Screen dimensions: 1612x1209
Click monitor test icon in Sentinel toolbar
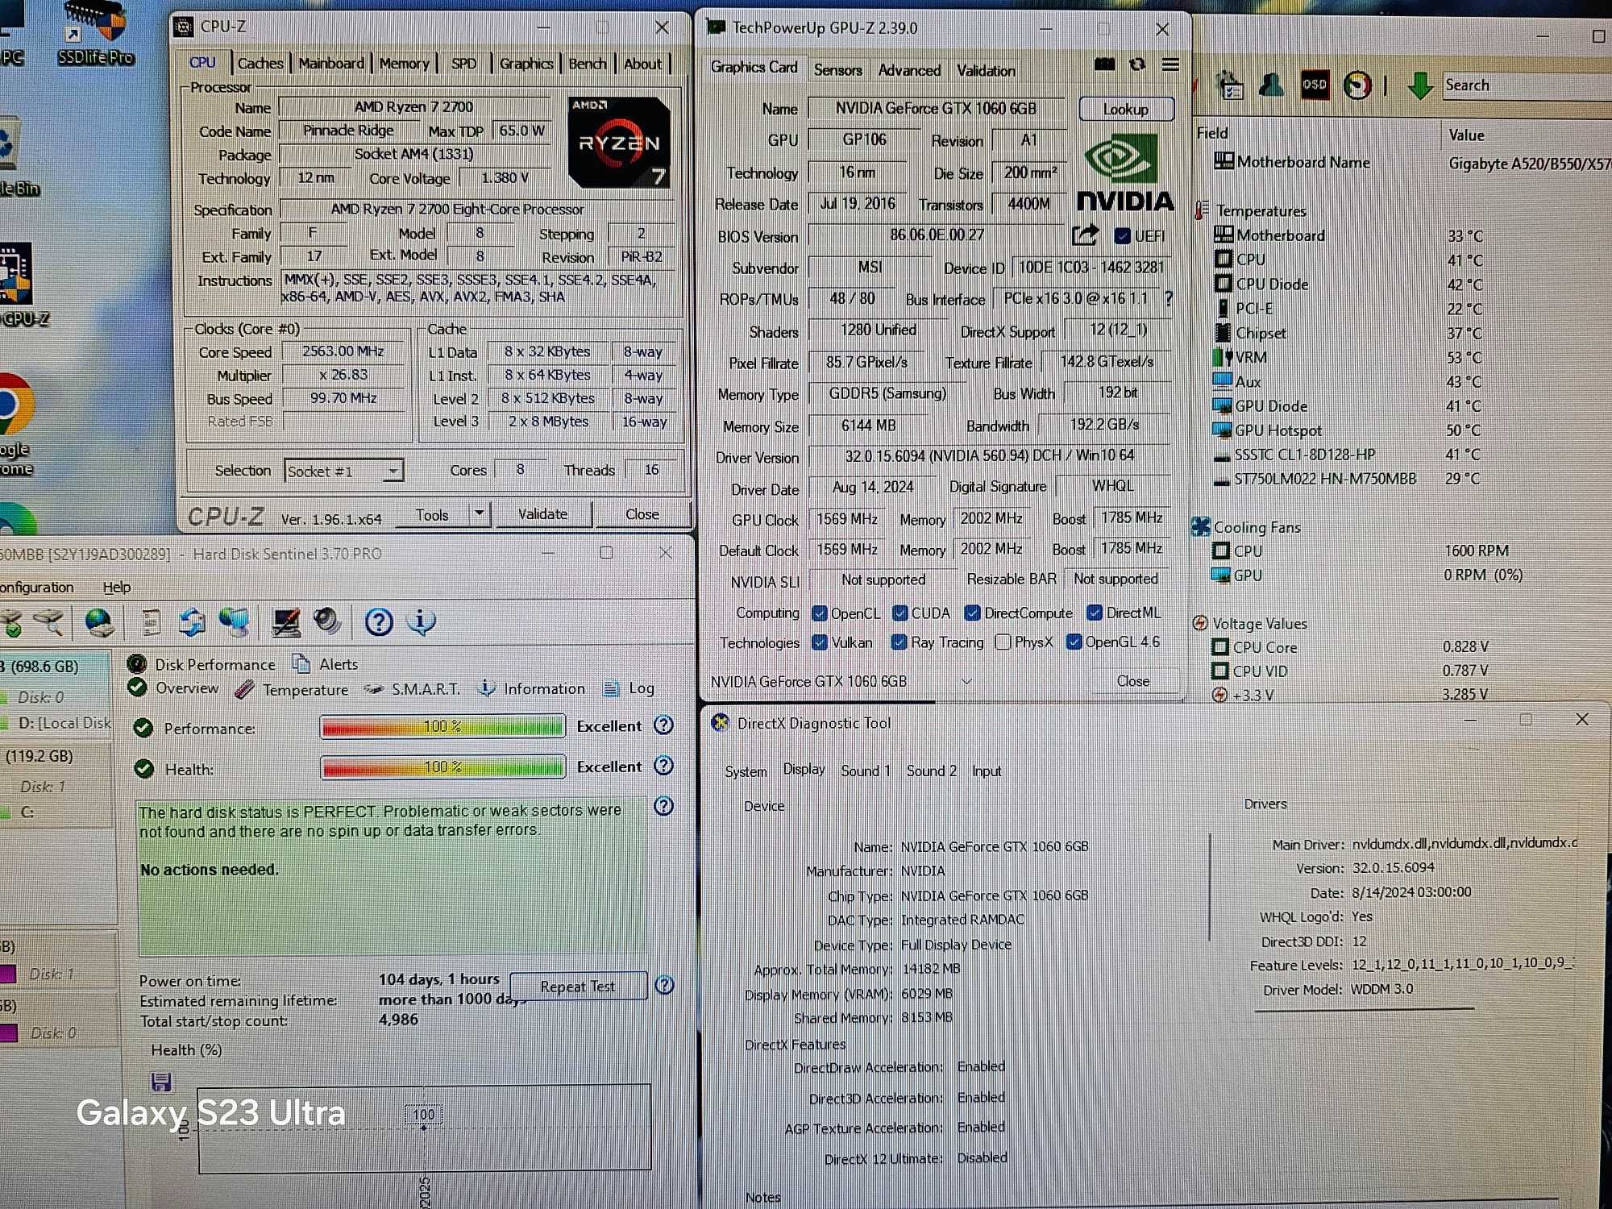285,622
